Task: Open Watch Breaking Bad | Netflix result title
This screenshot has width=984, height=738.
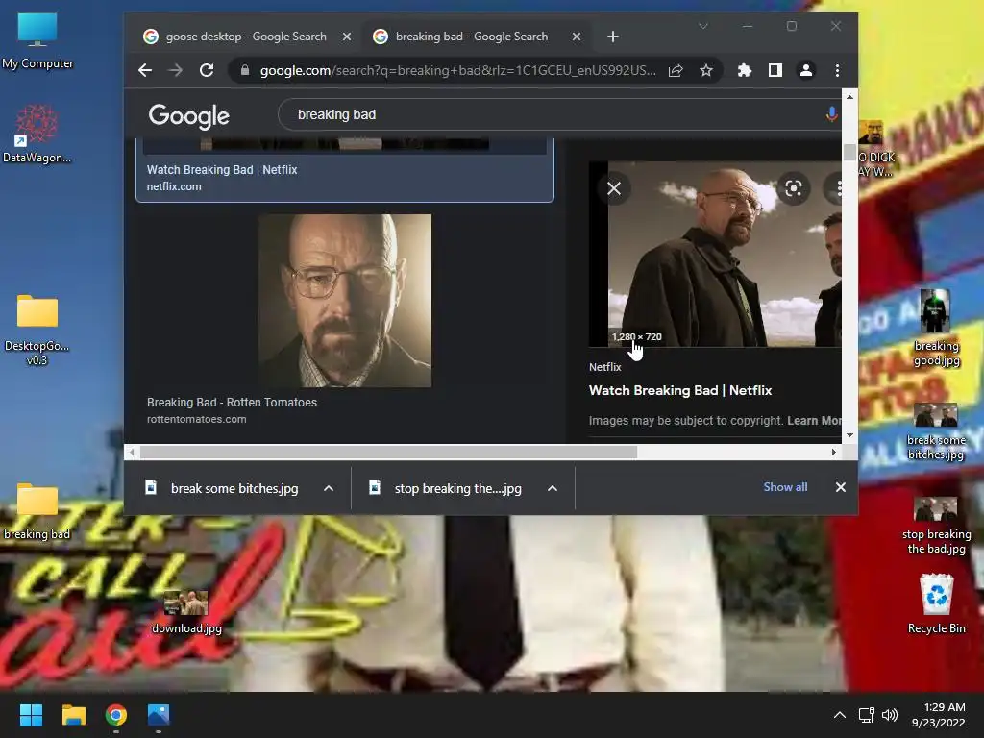Action: point(222,169)
